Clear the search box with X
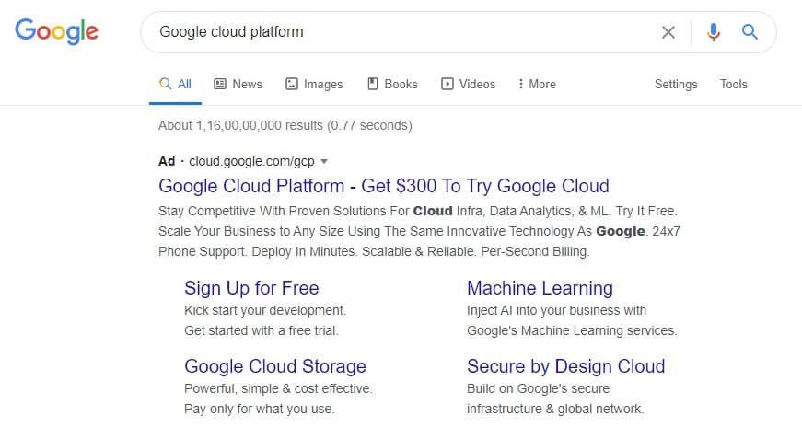This screenshot has height=439, width=802. point(668,32)
